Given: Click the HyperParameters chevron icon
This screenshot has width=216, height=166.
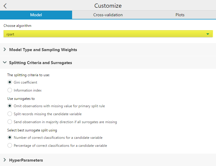Looking at the screenshot, I should 5,160.
